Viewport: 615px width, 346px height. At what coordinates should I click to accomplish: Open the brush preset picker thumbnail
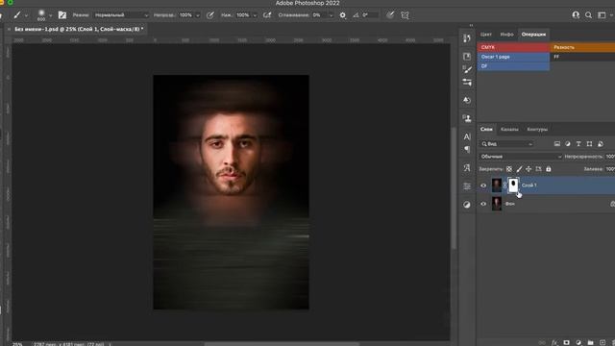tap(41, 14)
